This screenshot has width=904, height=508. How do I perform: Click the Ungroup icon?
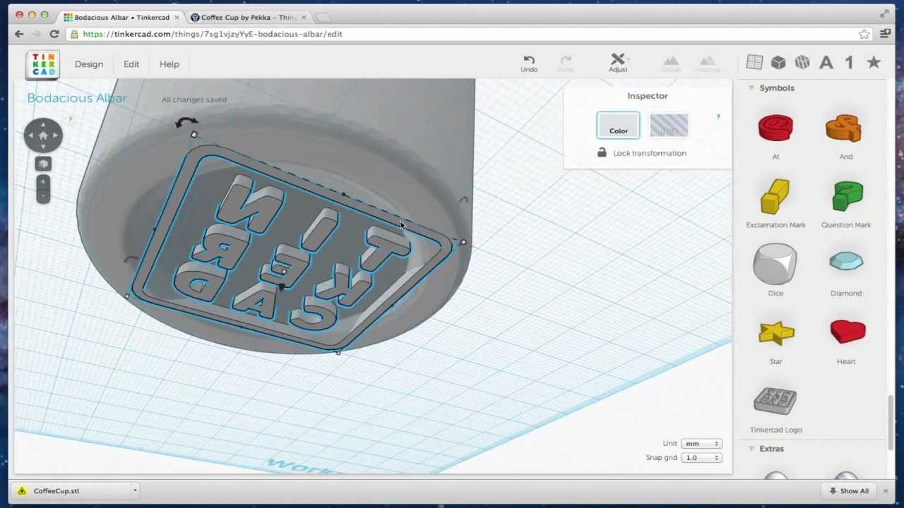click(x=707, y=64)
